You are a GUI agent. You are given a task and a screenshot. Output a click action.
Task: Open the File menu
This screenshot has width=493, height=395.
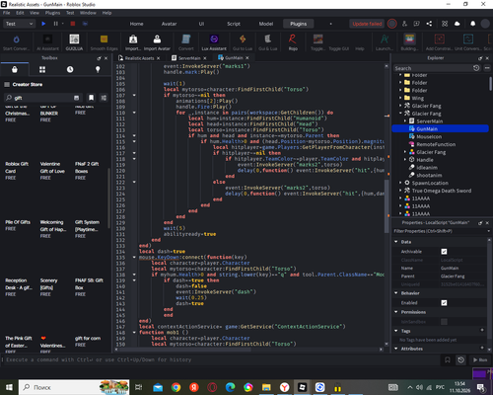(x=7, y=13)
